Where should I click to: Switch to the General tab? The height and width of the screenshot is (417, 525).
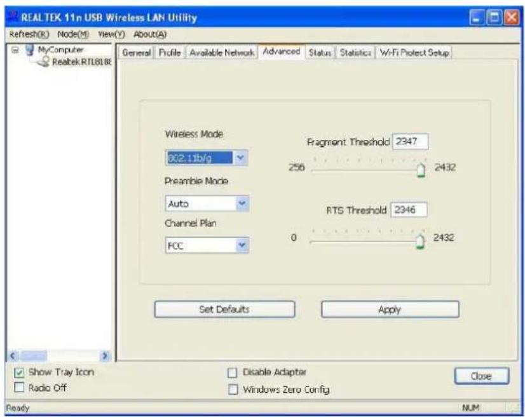click(x=136, y=53)
